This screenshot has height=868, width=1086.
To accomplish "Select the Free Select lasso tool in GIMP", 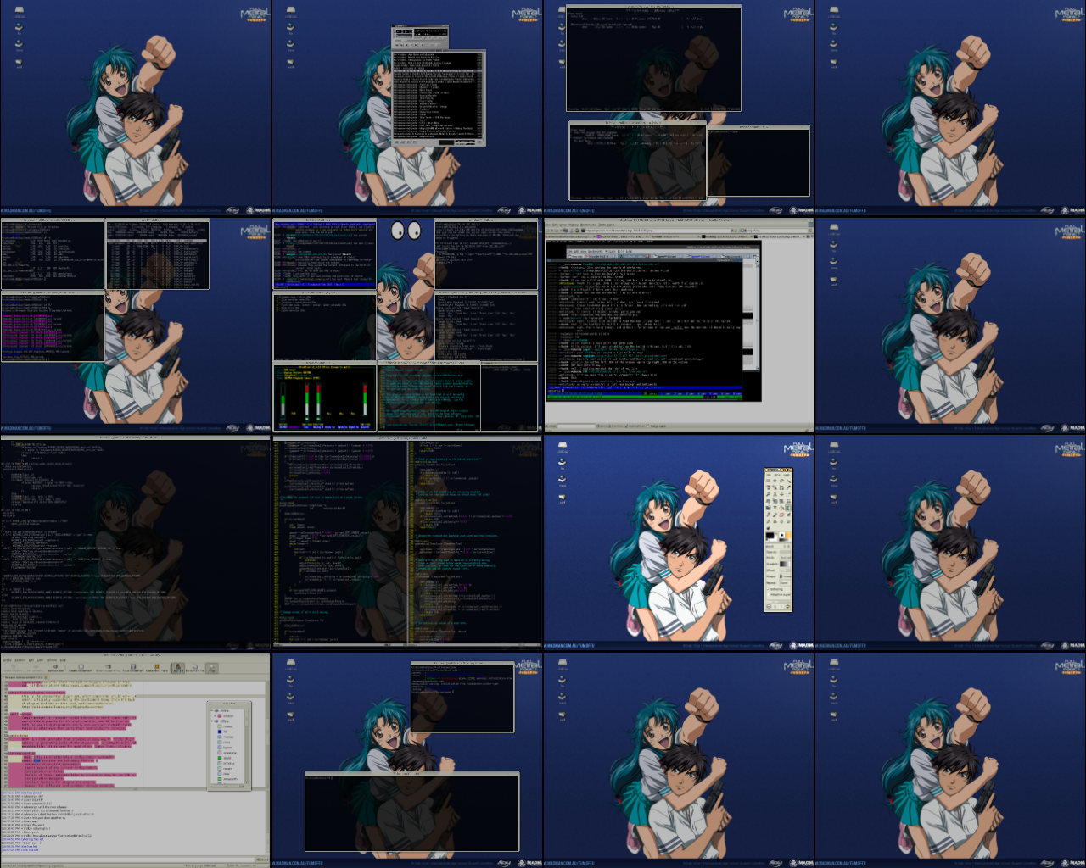I will click(x=781, y=481).
